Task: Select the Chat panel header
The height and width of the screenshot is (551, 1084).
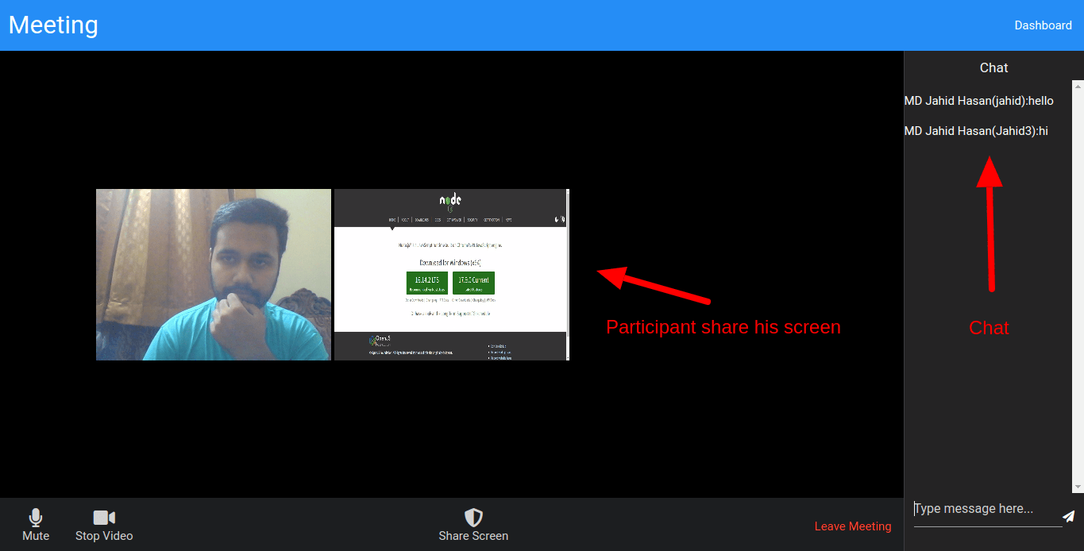Action: coord(993,67)
